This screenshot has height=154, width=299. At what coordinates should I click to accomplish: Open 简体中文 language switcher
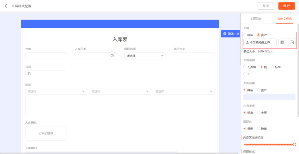point(231,34)
